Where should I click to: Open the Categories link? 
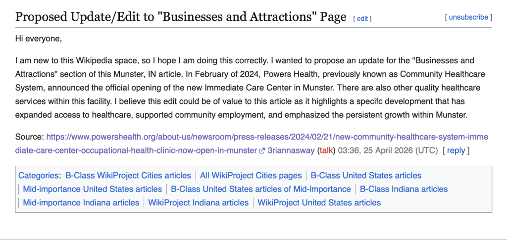(x=38, y=175)
